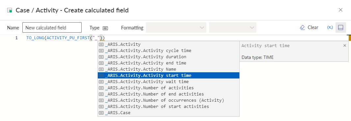The height and width of the screenshot is (121, 351).
Task: Click the 'Data type: TIME' text
Action: coord(257,57)
